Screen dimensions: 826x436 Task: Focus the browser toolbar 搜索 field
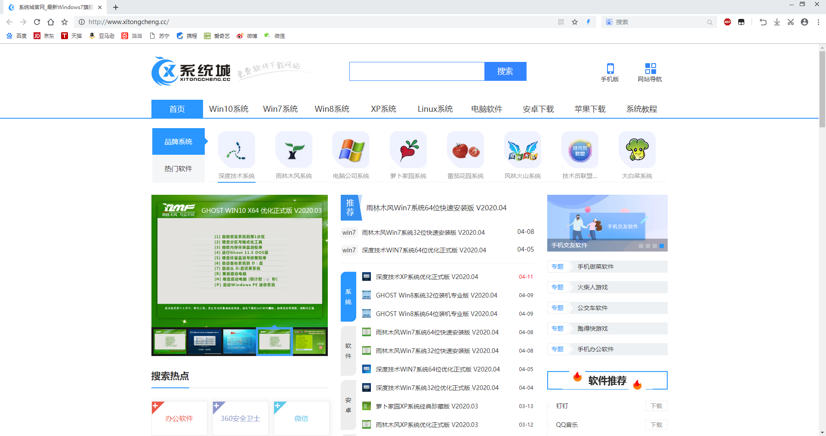coord(659,22)
